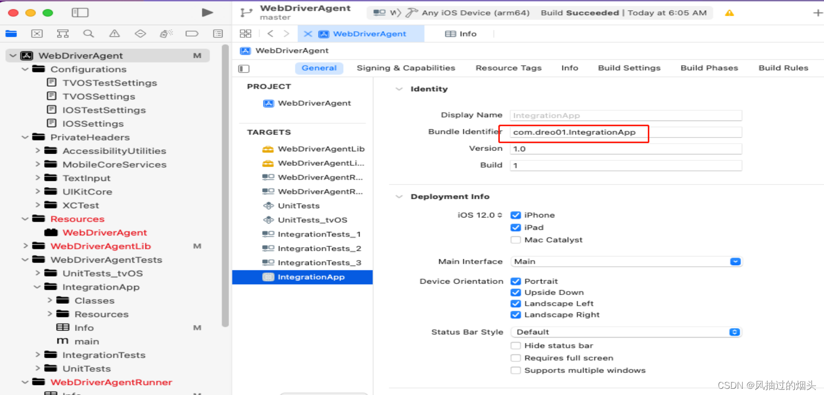Open the main file in navigator
Viewport: 824px width, 395px height.
(78, 342)
